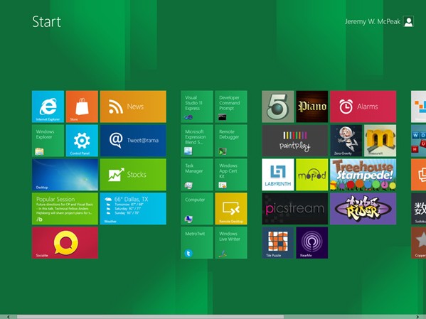Launch the MetroTwit tile

[197, 243]
